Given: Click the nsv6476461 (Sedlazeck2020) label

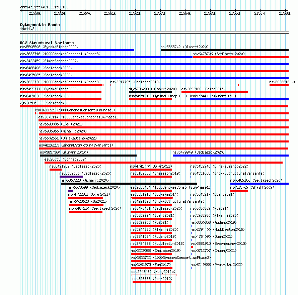Looking at the screenshot, I should coord(156,208).
